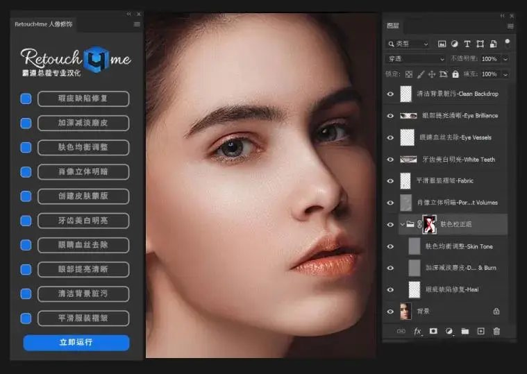The height and width of the screenshot is (374, 527).
Task: Select the Retouch4me 人像修饰 tab
Action: coord(43,24)
